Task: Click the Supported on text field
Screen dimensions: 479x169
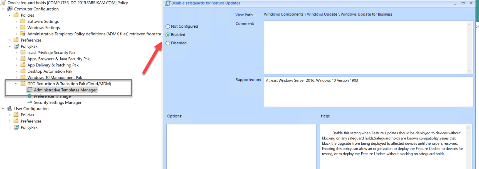Action: tap(368, 92)
